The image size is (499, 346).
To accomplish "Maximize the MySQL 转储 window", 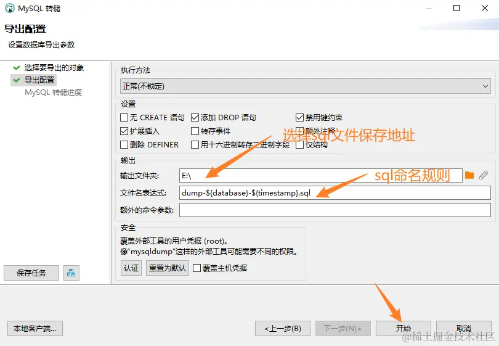I will (456, 8).
